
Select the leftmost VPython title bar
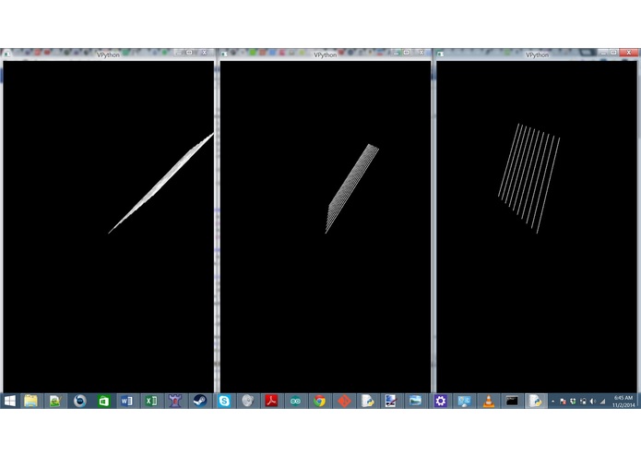pyautogui.click(x=108, y=54)
